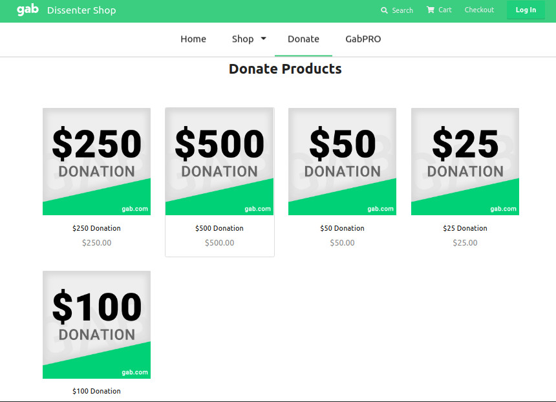This screenshot has height=402, width=556.
Task: Follow the "$25 Donation" product link
Action: pos(465,228)
